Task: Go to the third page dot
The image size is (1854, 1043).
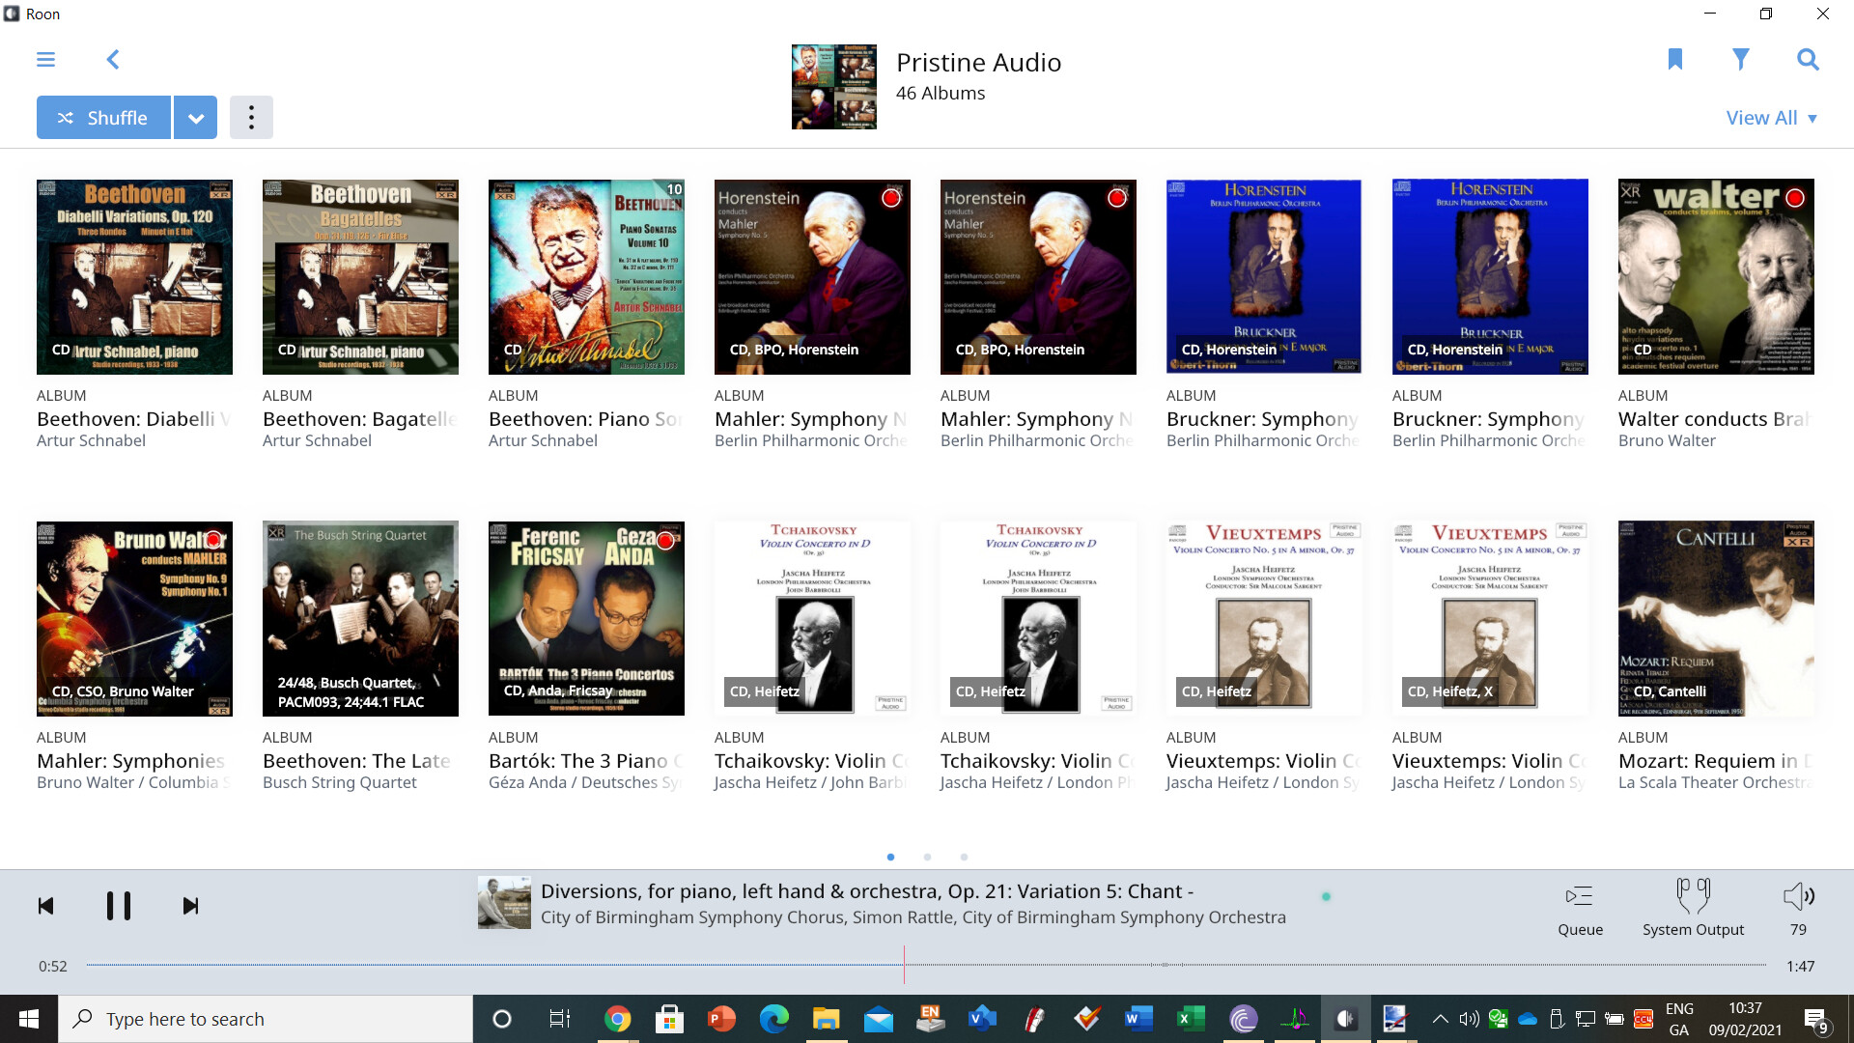Action: click(x=964, y=858)
